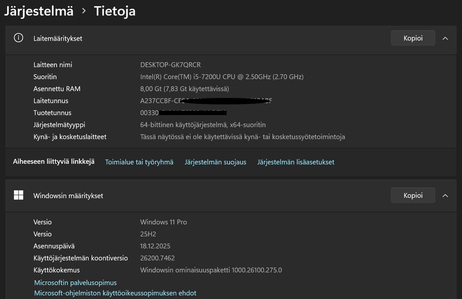Go back to Järjestelmä in breadcrumb
Screen dimensions: 462x299
pos(38,11)
